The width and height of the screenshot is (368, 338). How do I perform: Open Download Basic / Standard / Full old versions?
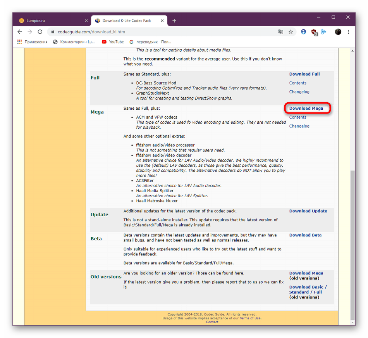[x=308, y=290]
